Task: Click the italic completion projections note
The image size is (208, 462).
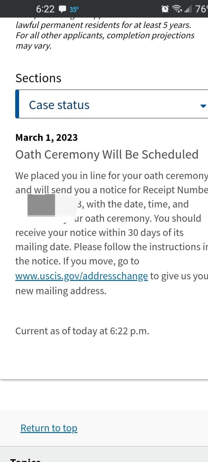Action: tap(105, 35)
